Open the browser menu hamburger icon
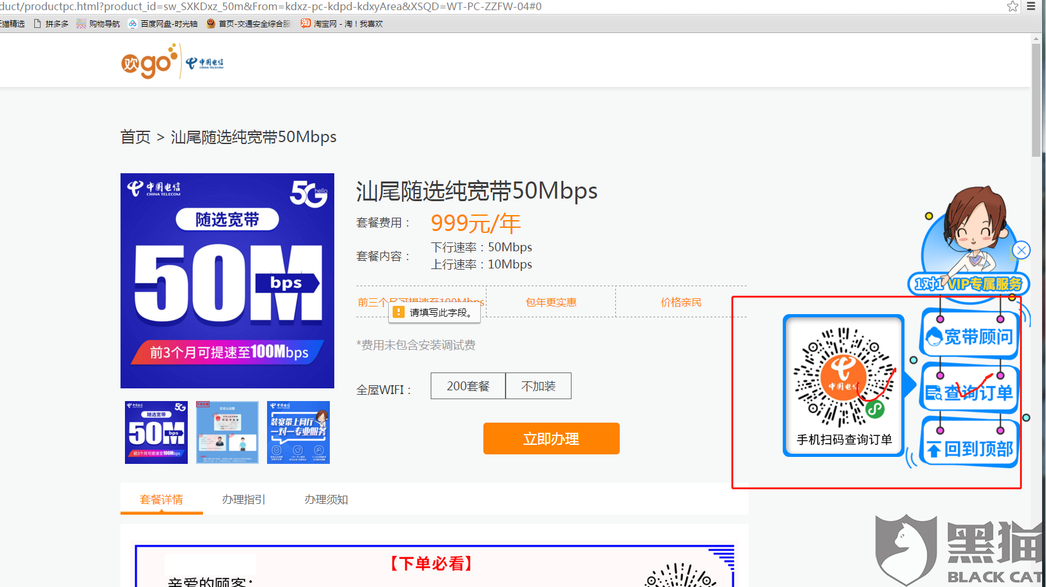1046x587 pixels. (x=1031, y=6)
